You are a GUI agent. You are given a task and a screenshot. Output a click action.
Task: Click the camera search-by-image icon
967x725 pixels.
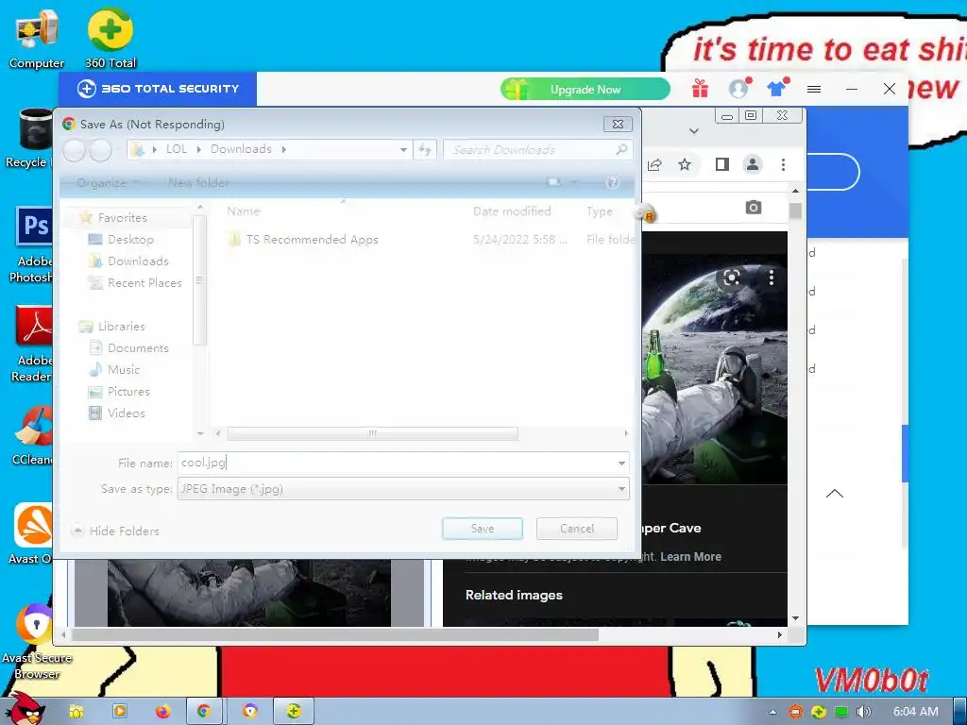(x=753, y=207)
